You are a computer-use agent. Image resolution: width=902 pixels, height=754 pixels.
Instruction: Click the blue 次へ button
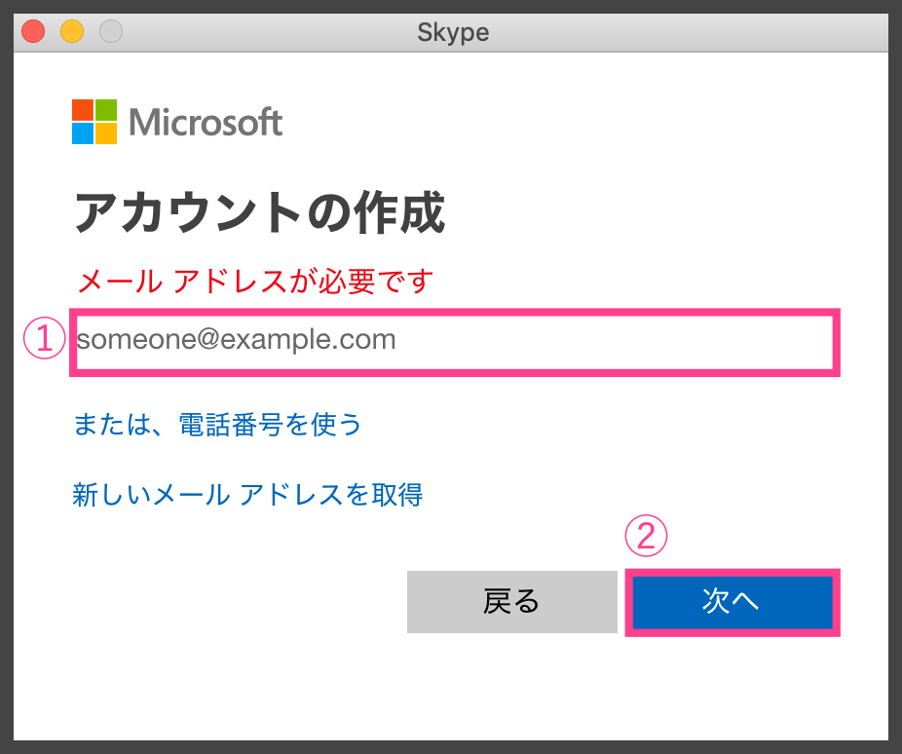point(733,602)
